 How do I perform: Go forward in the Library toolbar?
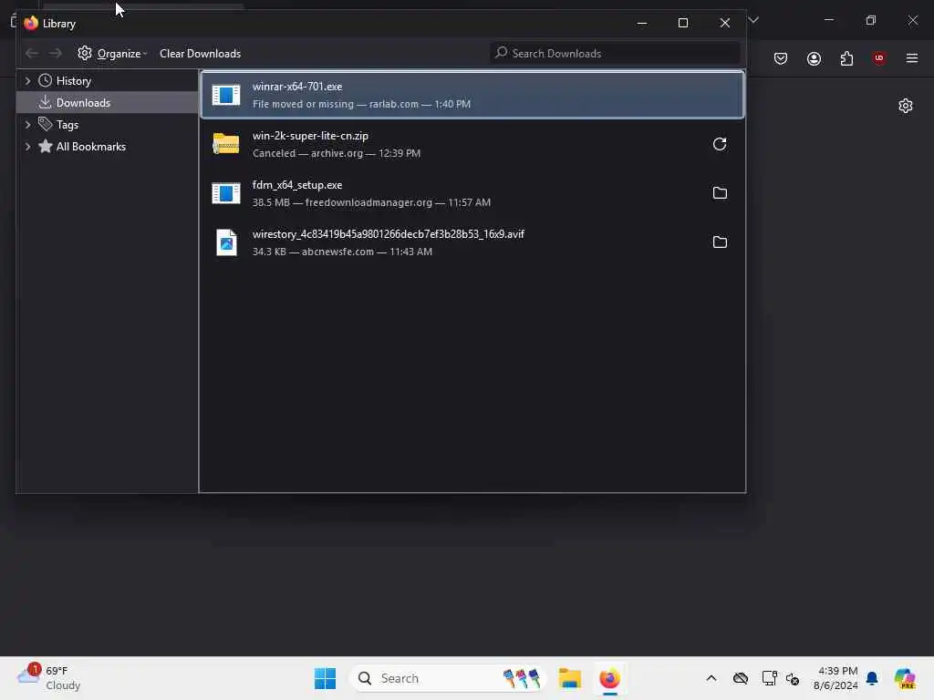coord(55,54)
